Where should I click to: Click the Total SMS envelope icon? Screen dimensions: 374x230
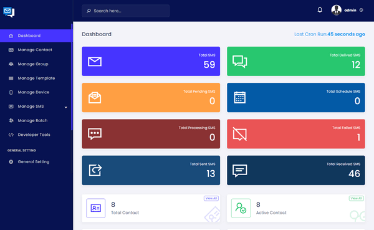click(x=95, y=61)
